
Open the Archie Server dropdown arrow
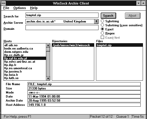coord(96,21)
